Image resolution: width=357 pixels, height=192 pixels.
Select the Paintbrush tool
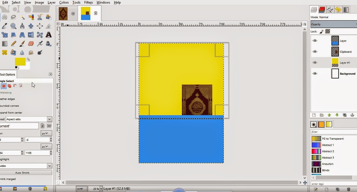(x=22, y=44)
